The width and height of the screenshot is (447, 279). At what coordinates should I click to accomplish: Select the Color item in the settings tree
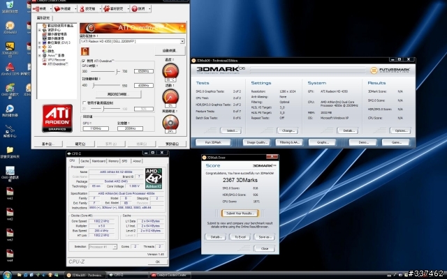pos(50,51)
